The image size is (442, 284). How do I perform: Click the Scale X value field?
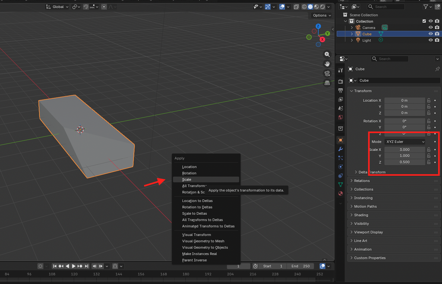[404, 150]
